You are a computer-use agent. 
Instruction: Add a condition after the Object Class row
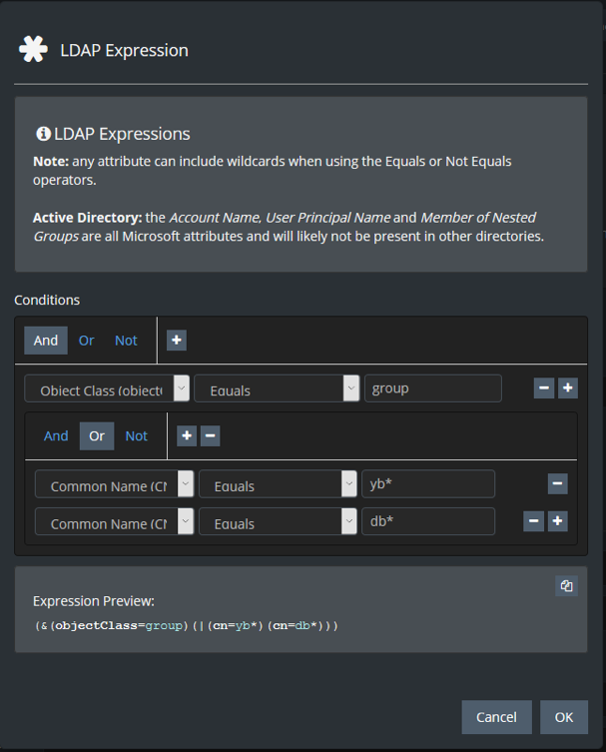pyautogui.click(x=568, y=388)
